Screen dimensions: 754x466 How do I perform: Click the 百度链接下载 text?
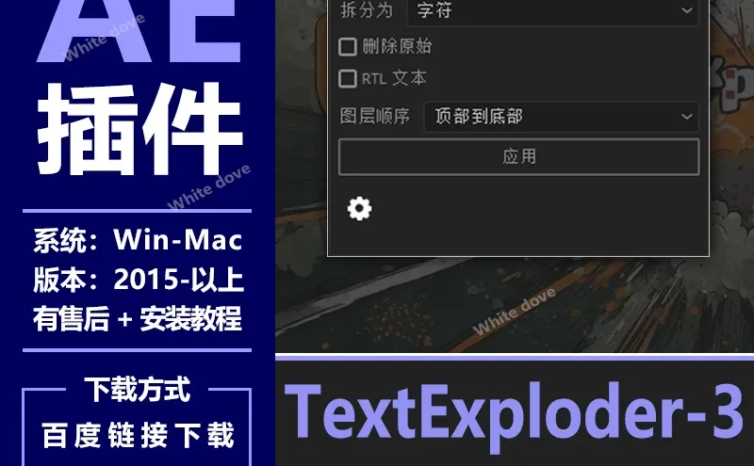pos(138,435)
